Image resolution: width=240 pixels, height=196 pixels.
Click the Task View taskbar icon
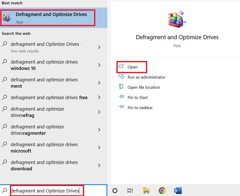[x=130, y=190]
